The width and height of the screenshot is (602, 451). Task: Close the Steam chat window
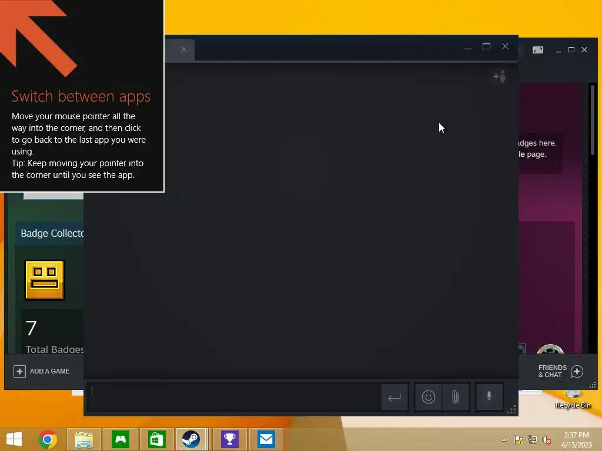click(505, 46)
